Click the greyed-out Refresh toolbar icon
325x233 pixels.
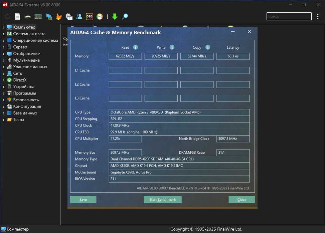point(8,17)
